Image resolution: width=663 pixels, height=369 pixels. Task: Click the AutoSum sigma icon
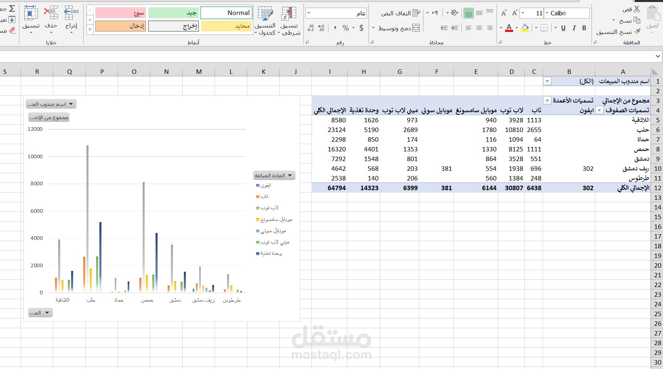12,8
